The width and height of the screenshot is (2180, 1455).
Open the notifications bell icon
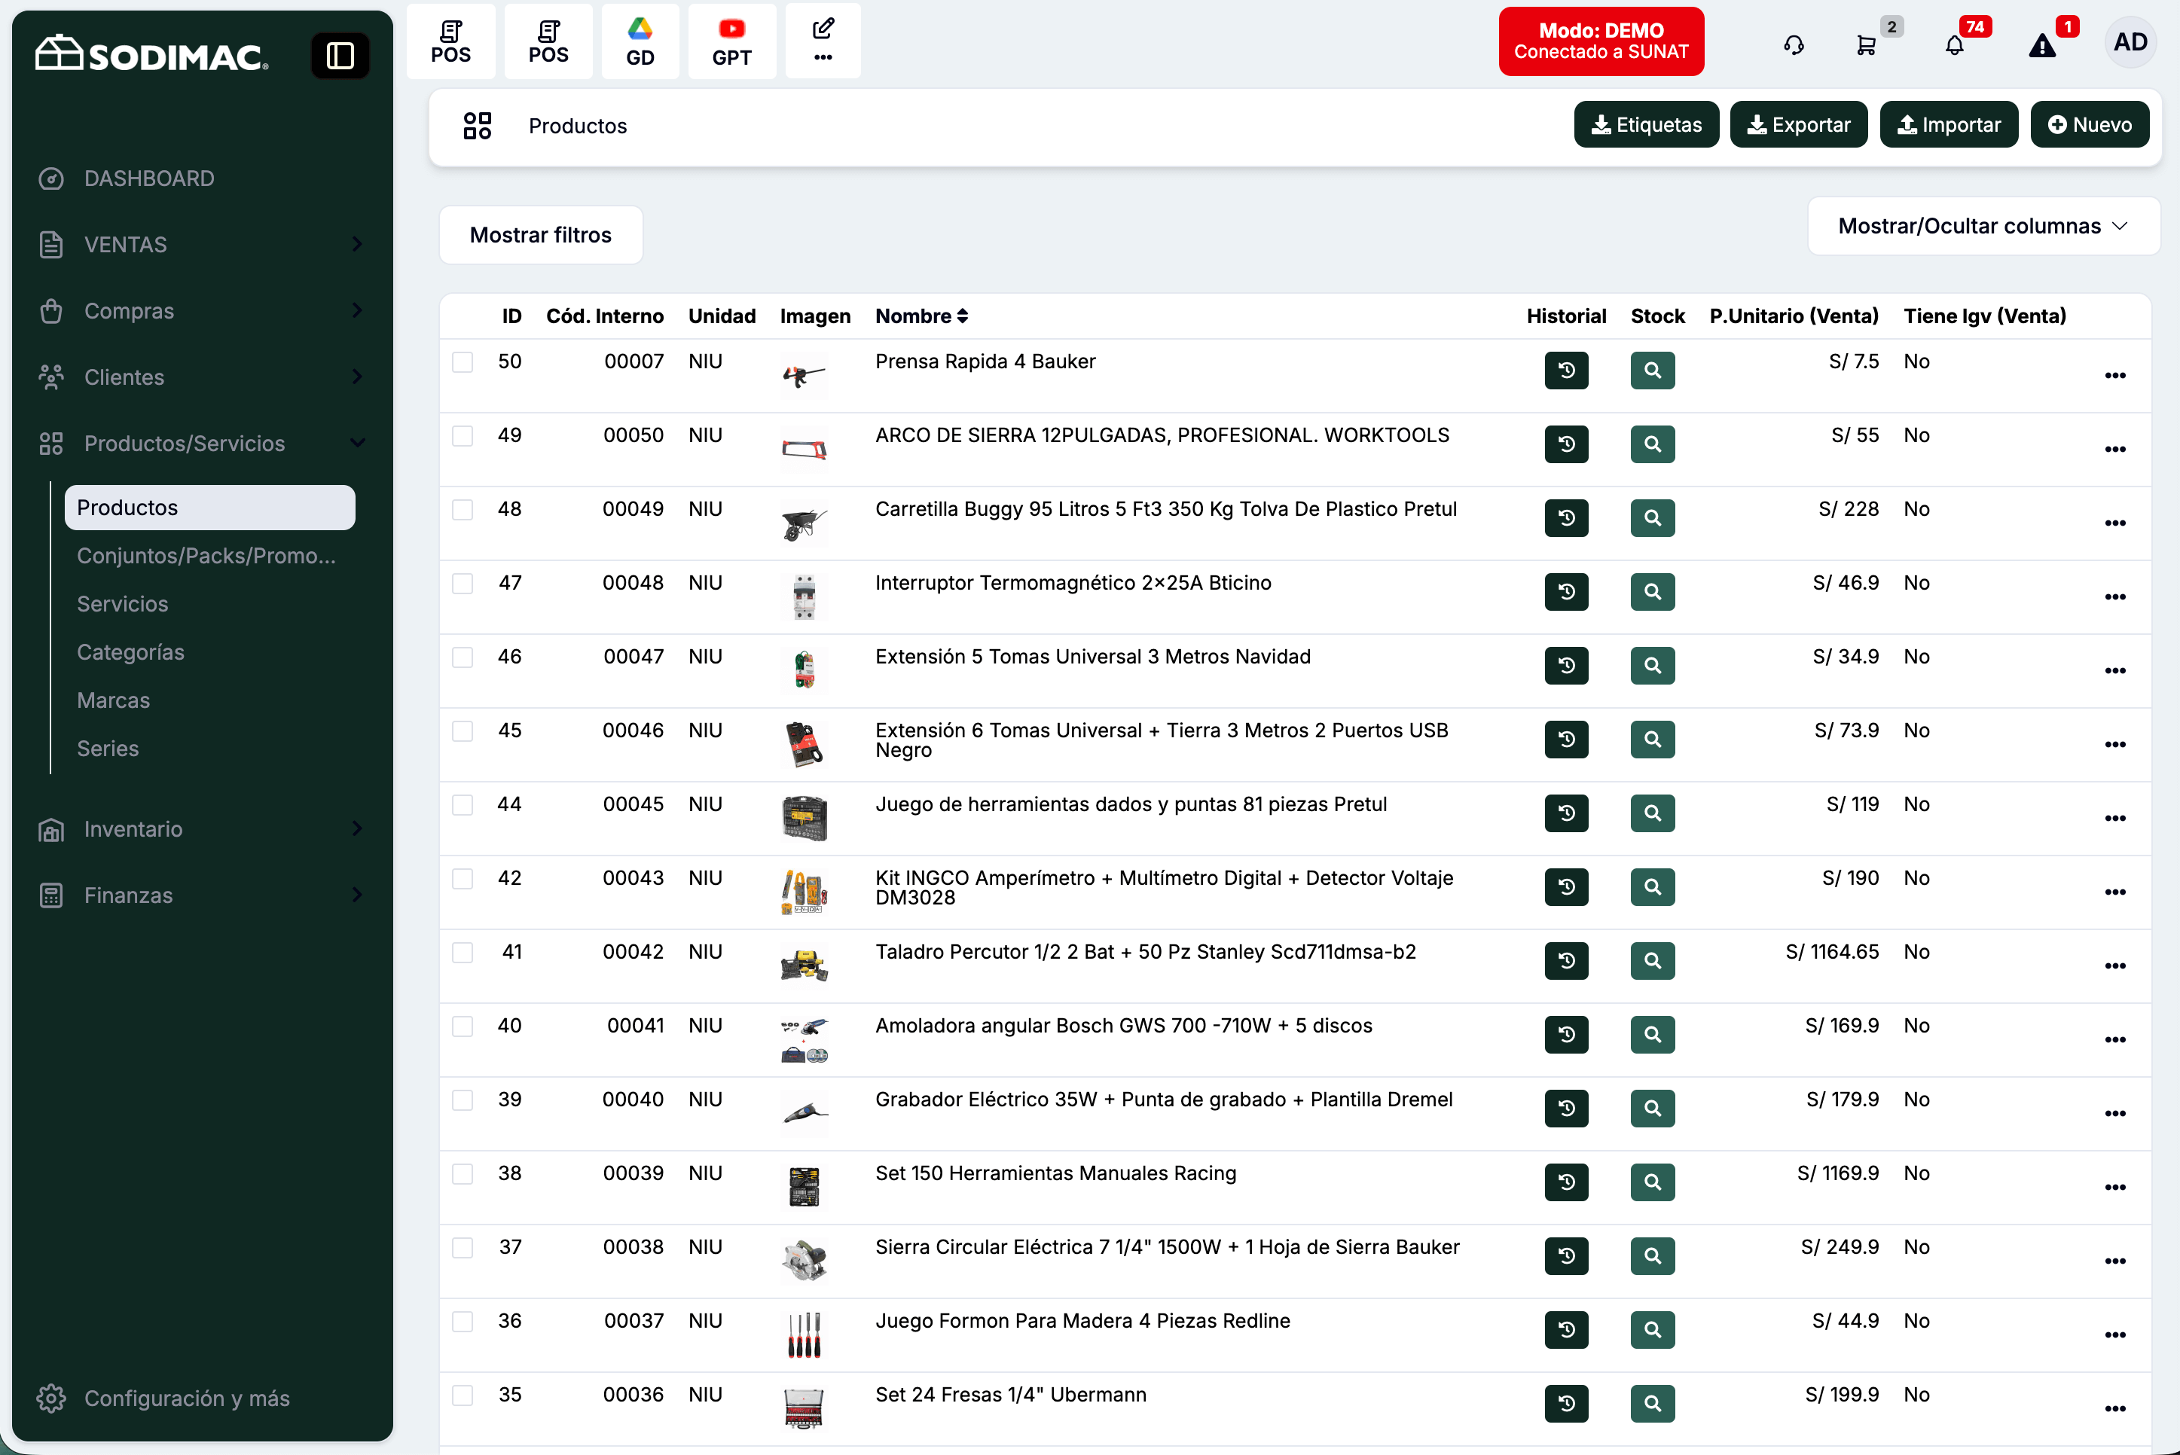[x=1953, y=44]
